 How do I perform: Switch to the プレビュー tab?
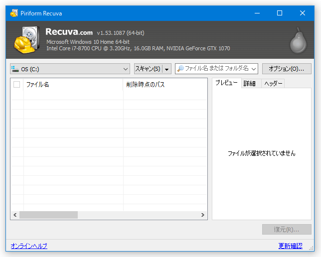[x=227, y=83]
